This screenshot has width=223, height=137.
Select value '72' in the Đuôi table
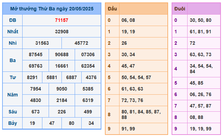pos(192,43)
